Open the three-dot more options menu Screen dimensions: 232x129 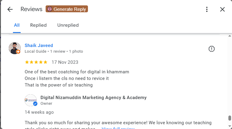click(207, 9)
